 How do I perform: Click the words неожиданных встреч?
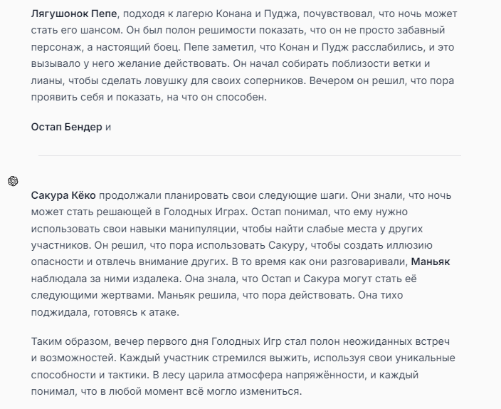(x=396, y=341)
